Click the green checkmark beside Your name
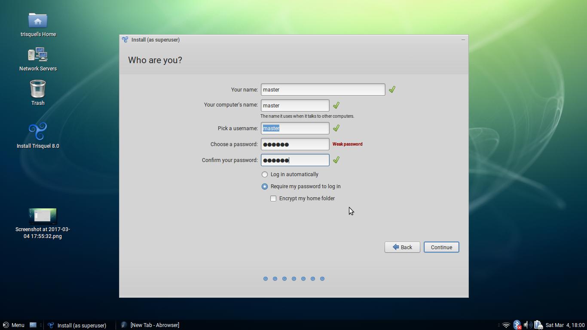 pos(392,89)
